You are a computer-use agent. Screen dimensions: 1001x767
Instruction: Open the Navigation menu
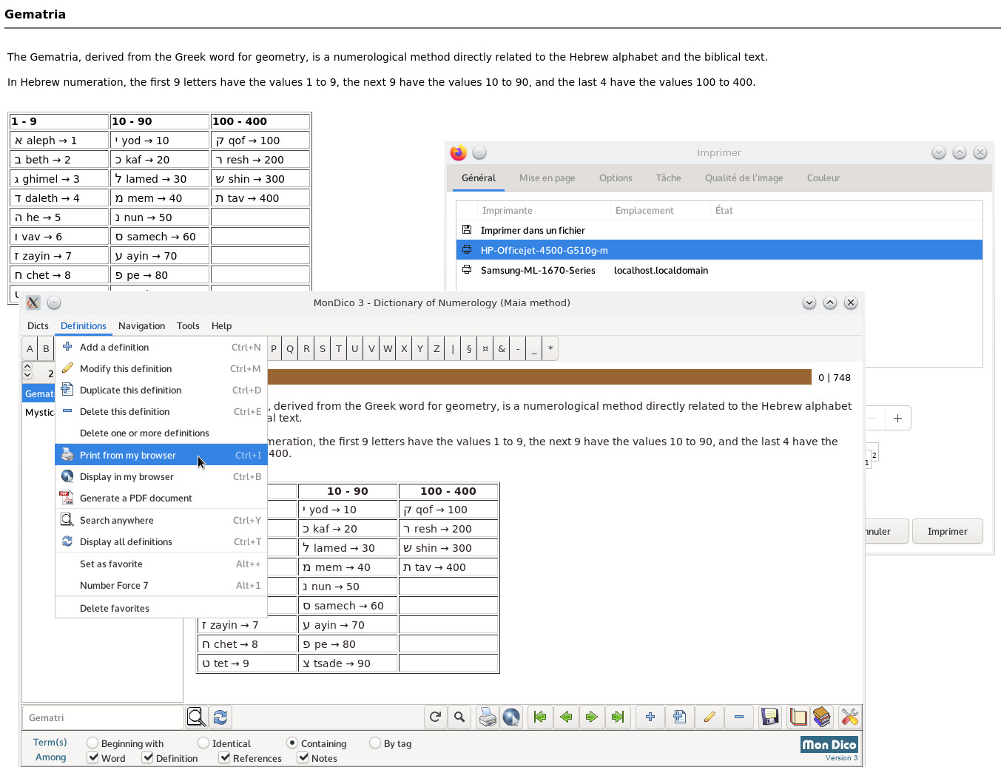pos(141,325)
